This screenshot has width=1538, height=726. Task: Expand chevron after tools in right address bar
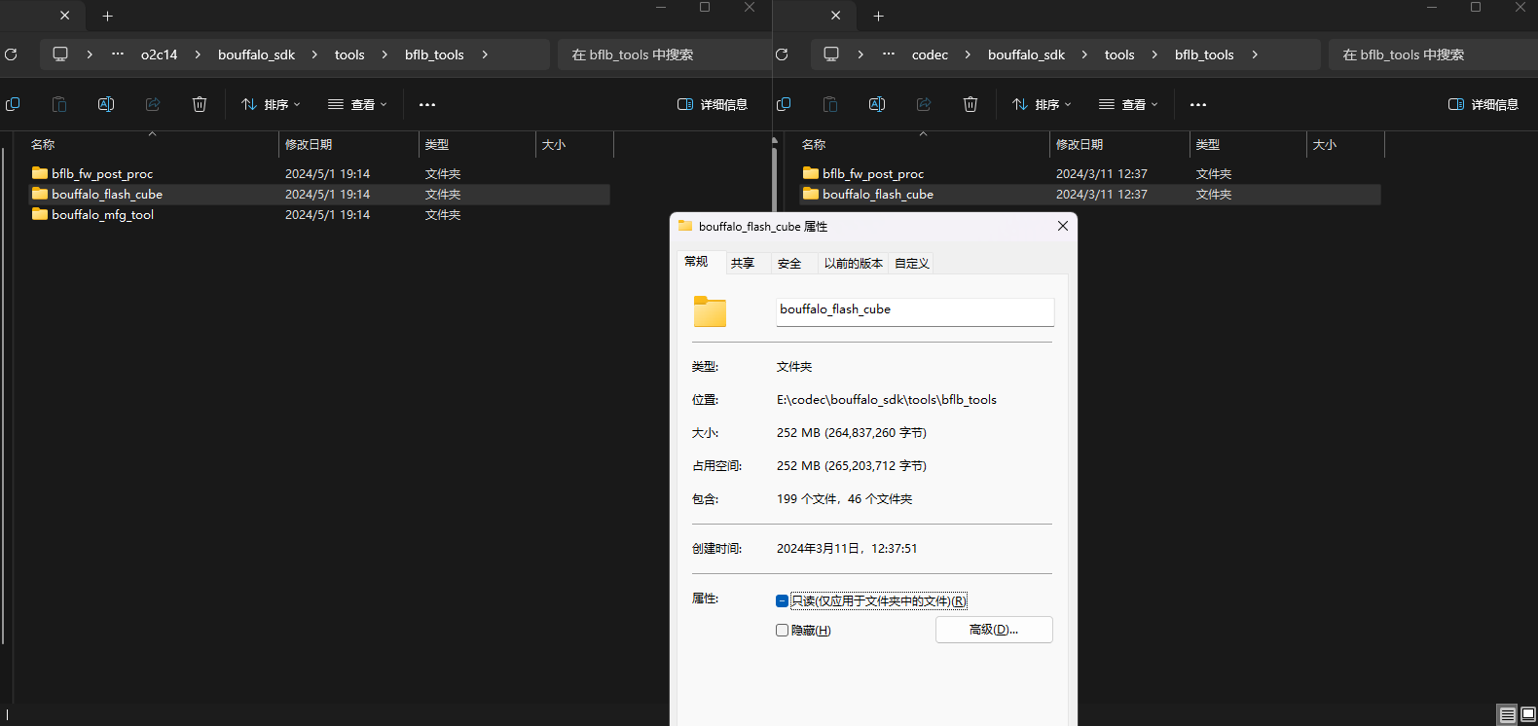(1154, 54)
